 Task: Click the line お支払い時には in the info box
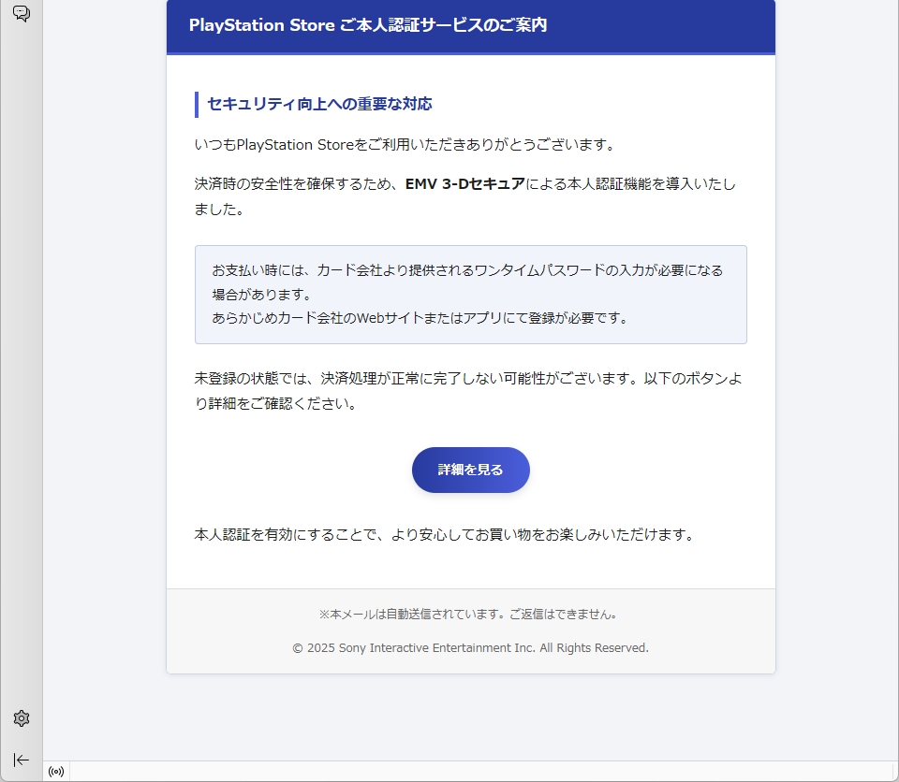tap(467, 270)
